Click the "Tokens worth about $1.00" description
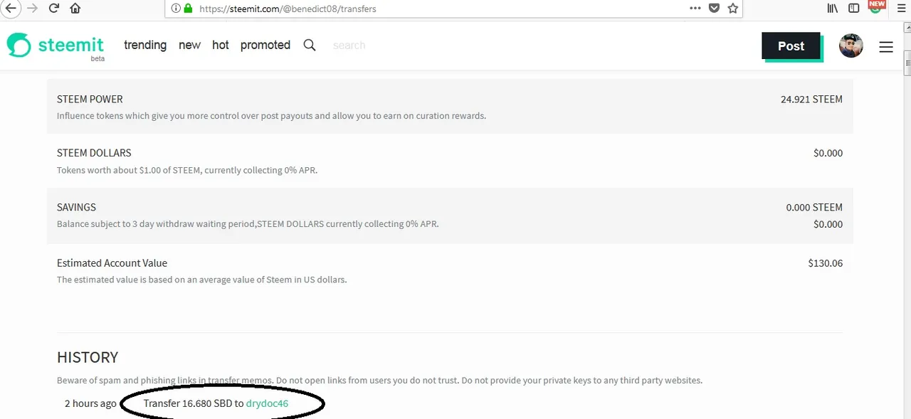Image resolution: width=911 pixels, height=419 pixels. (x=187, y=171)
